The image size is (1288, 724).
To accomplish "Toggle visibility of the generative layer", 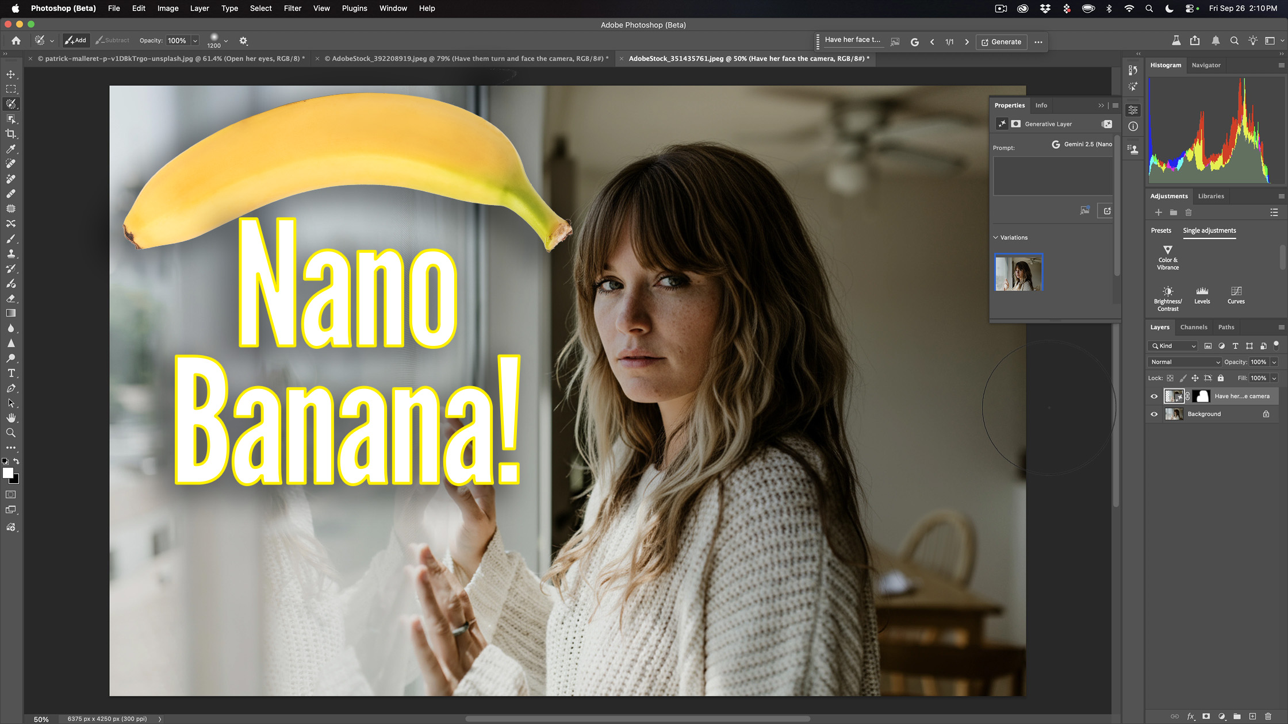I will (x=1154, y=396).
